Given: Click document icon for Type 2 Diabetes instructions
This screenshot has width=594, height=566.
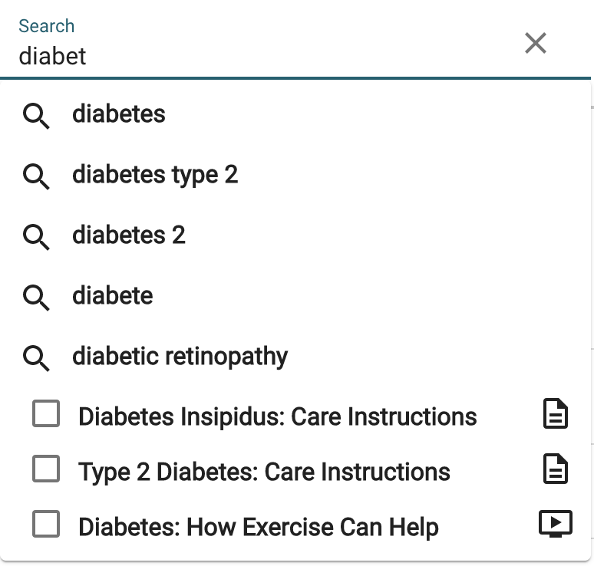Looking at the screenshot, I should coord(556,469).
